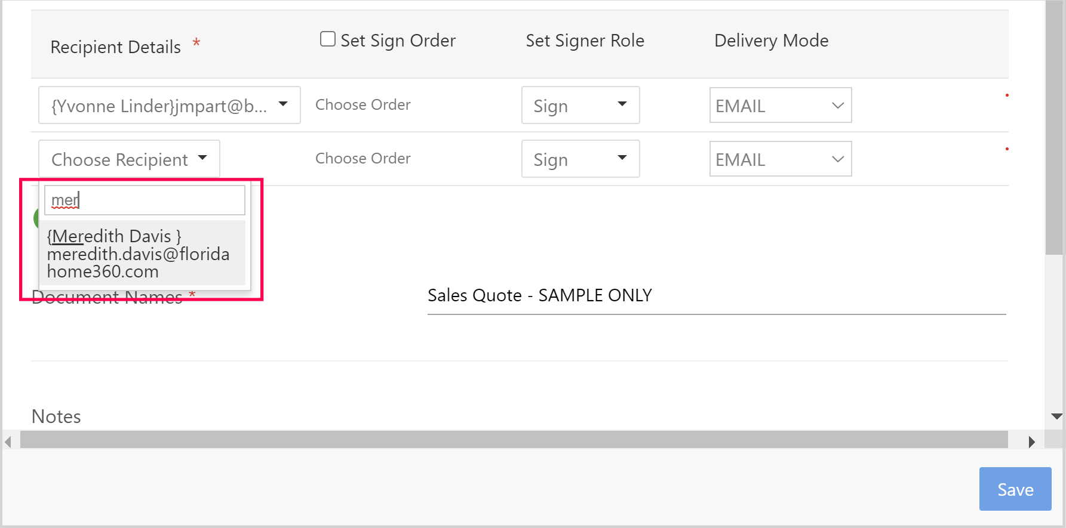Click the horizontal scrollbar left arrow

pyautogui.click(x=8, y=442)
